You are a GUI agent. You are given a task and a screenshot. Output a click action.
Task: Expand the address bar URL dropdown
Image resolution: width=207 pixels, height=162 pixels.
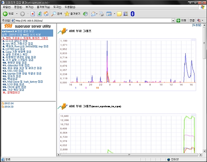pyautogui.click(x=173, y=21)
